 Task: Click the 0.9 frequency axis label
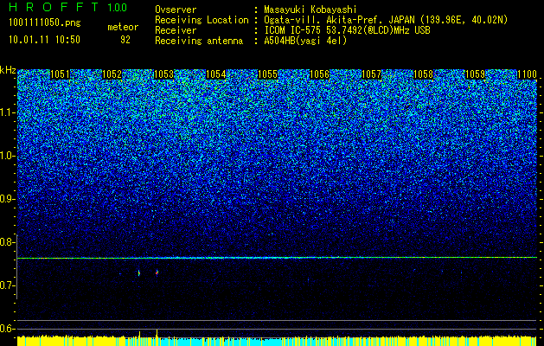pyautogui.click(x=8, y=199)
